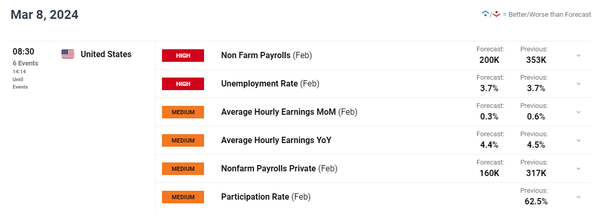598x218 pixels.
Task: Expand the Unemployment Rate row chevron
Action: (x=578, y=84)
